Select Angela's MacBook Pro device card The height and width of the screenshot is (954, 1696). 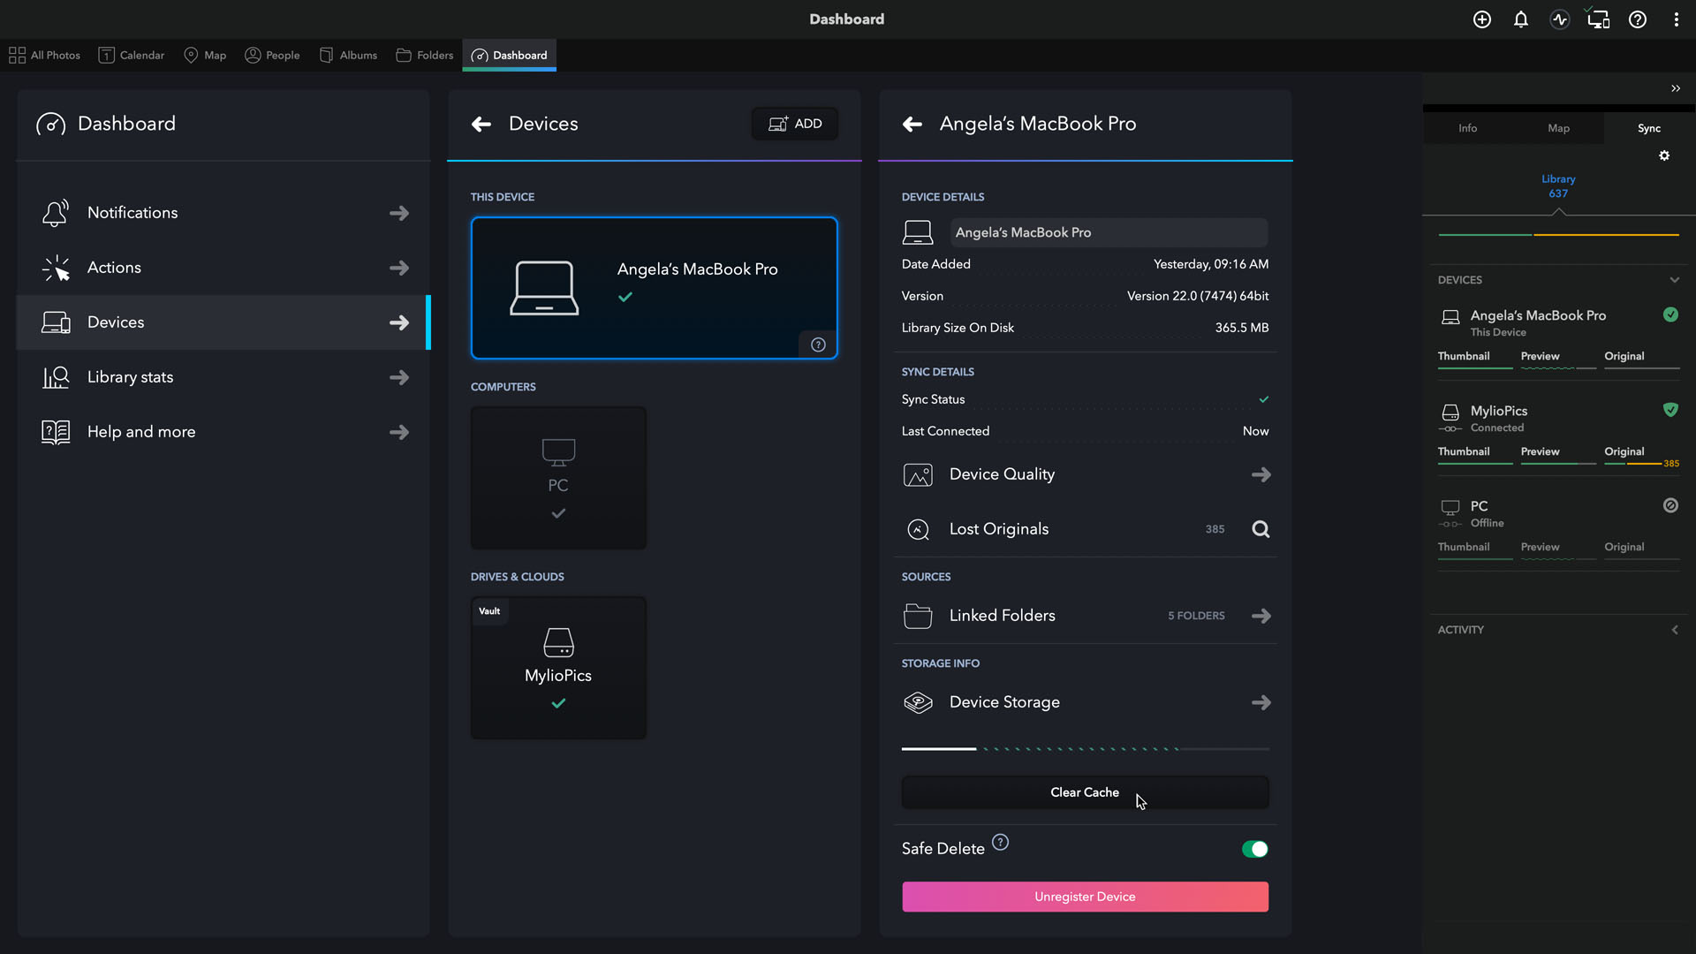click(654, 288)
